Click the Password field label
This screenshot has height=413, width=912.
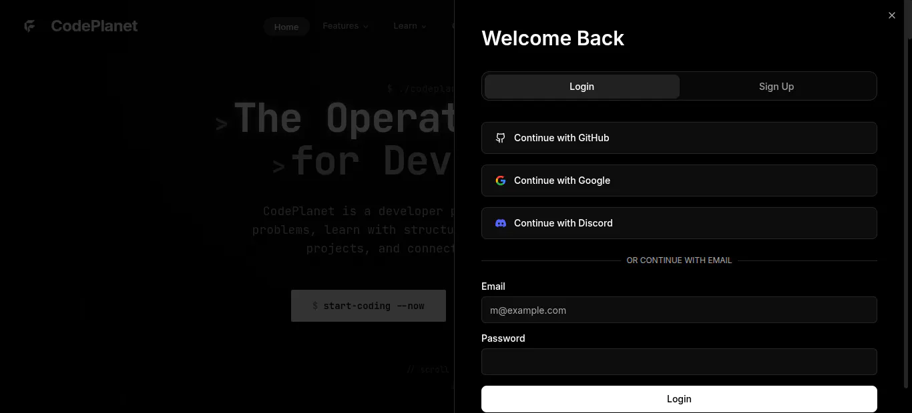click(x=503, y=338)
